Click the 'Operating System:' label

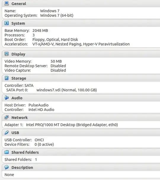click(21, 15)
